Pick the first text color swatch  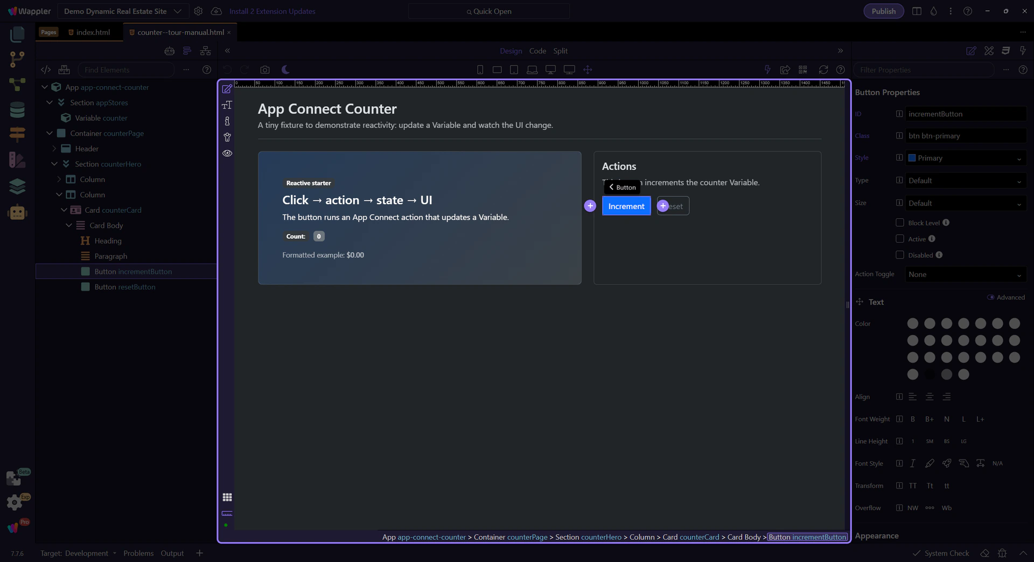912,323
